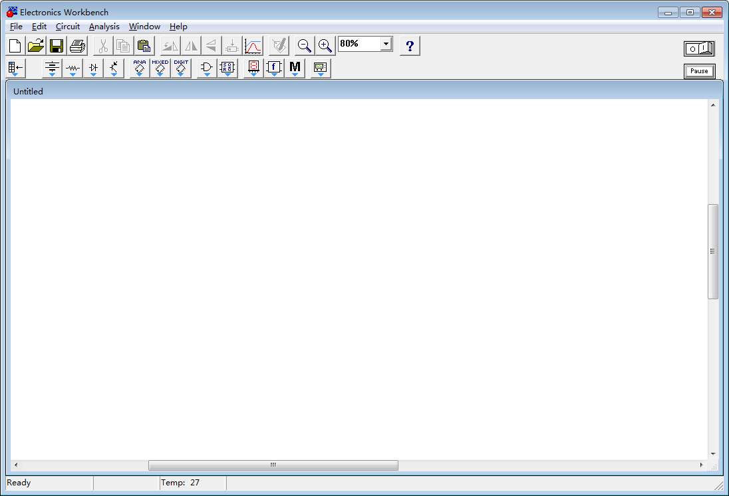Open the Instruments parts bin
729x496 pixels.
[321, 68]
